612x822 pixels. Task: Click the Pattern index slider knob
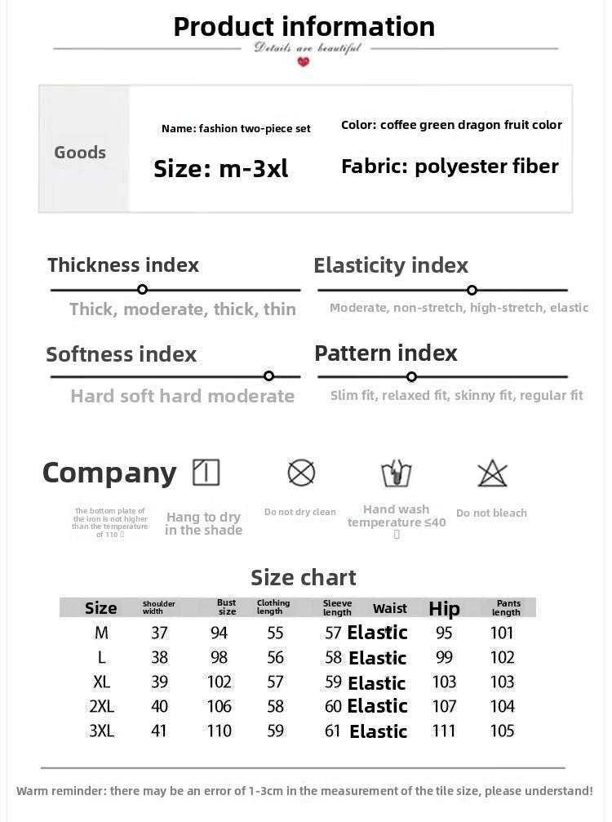(411, 376)
